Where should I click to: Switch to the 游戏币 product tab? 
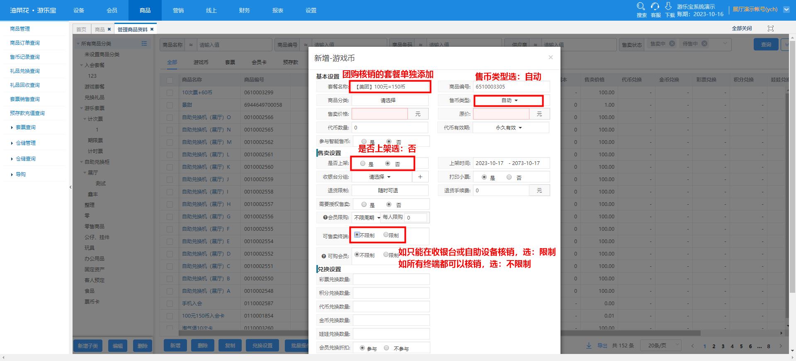click(x=201, y=62)
